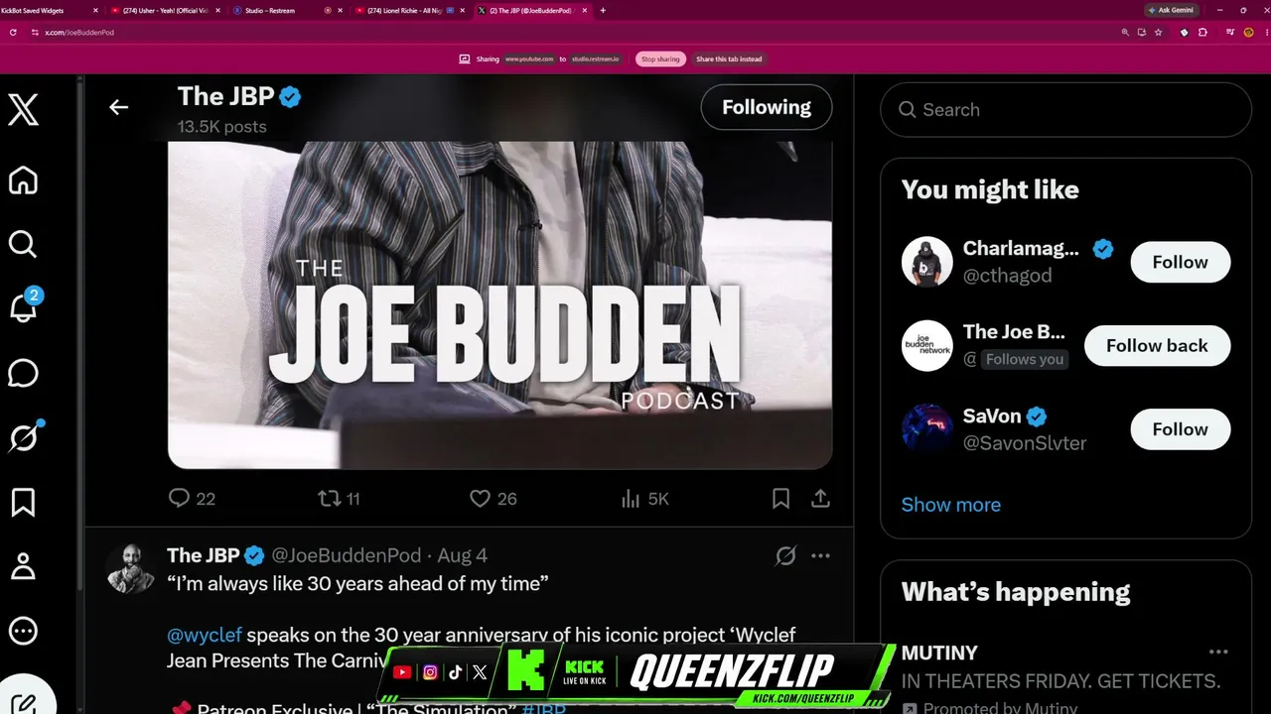The width and height of the screenshot is (1271, 714).
Task: Bookmark this page with the star icon
Action: [1158, 32]
